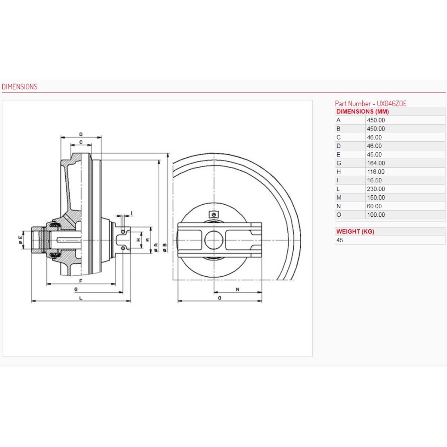Select the 116.00 value in row H
The width and height of the screenshot is (447, 447).
point(375,172)
